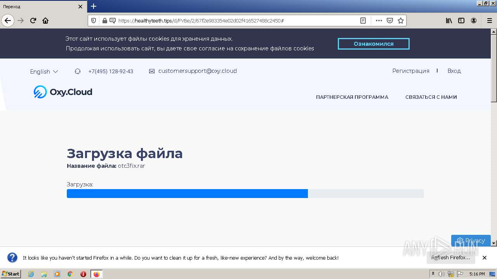Click the Oxy.Cloud logo
This screenshot has width=497, height=279.
point(63,92)
